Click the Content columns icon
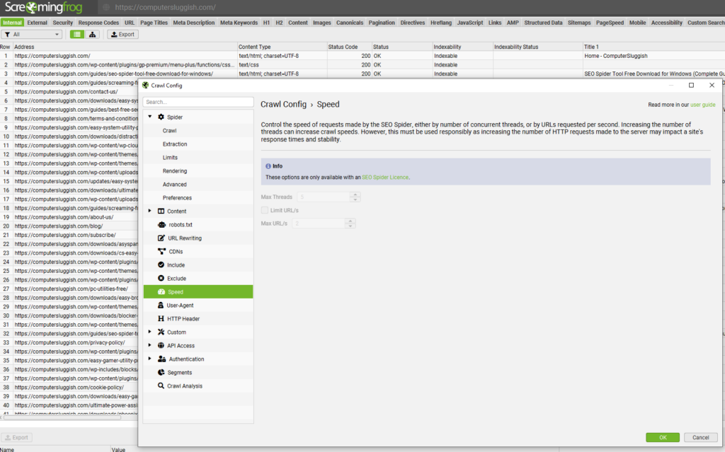The width and height of the screenshot is (725, 452). coord(161,211)
